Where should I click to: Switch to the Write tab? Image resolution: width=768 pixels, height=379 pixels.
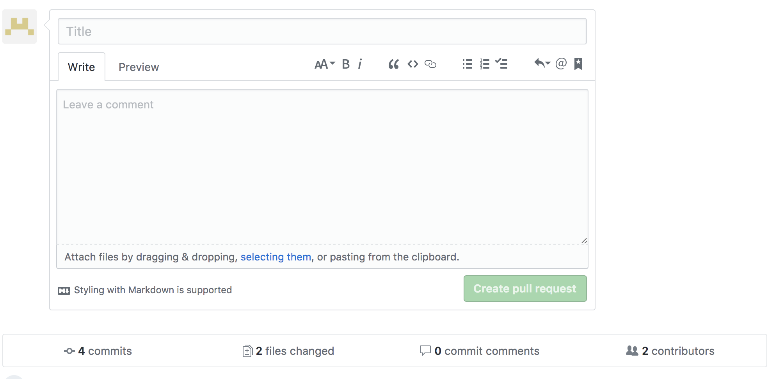(82, 67)
